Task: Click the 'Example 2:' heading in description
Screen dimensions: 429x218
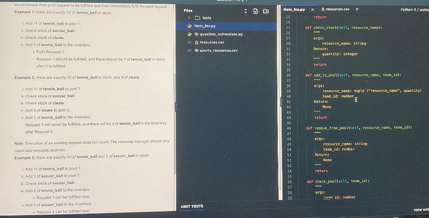Action: click(25, 78)
